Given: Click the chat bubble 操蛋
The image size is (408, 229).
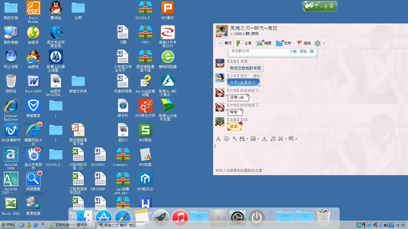Looking at the screenshot, I should (x=234, y=126).
